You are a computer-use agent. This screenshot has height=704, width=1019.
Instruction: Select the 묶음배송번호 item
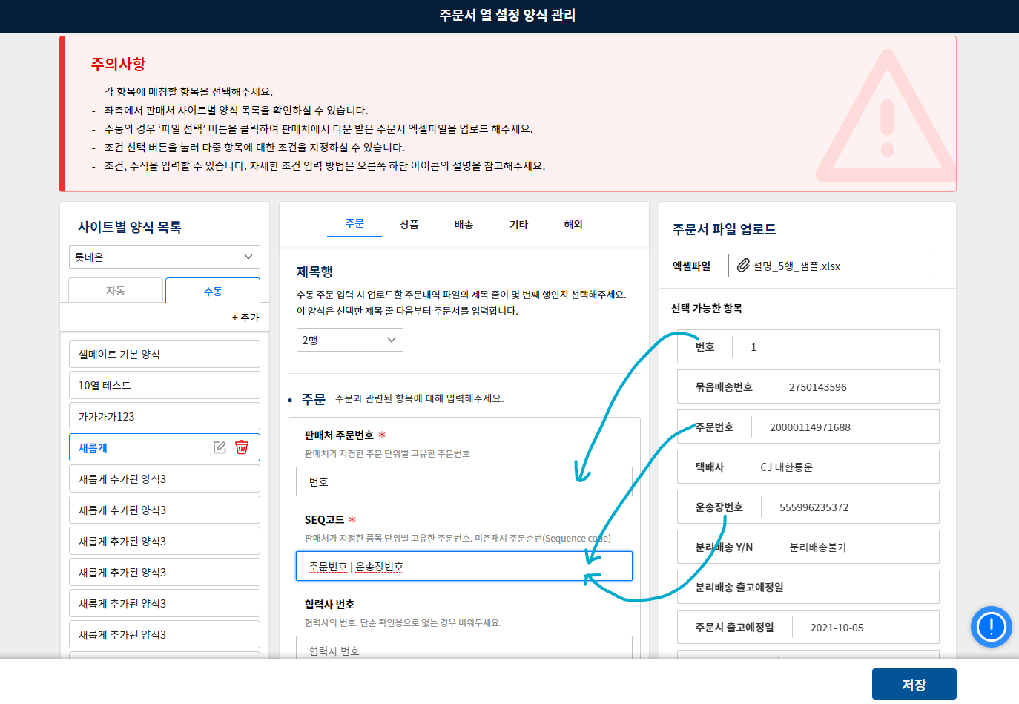point(808,386)
